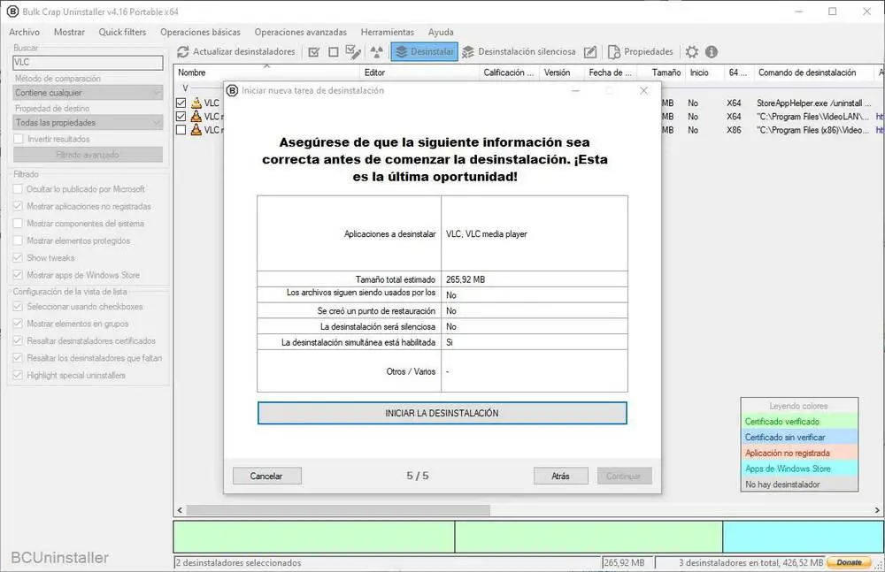
Task: Click the horizontal scrollbar thumb of the list
Action: 338,510
